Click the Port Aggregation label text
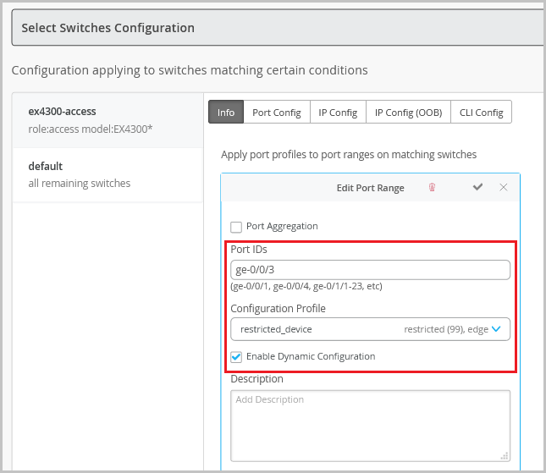The height and width of the screenshot is (473, 546). coord(282,227)
